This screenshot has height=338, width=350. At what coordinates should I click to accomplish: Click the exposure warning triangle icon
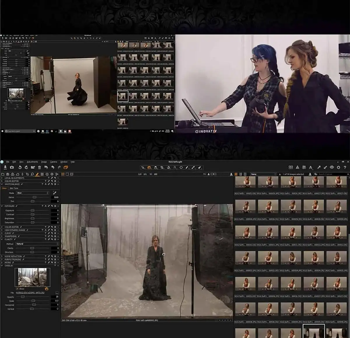[297, 167]
